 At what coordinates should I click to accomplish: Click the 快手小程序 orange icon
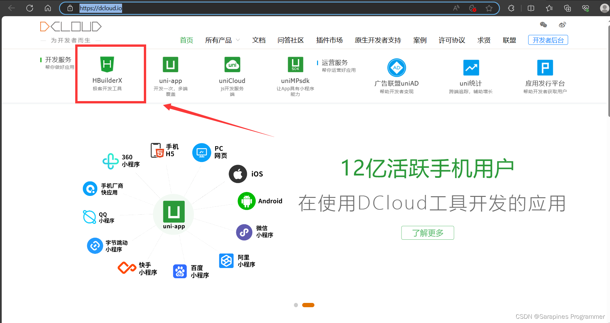pos(127,268)
